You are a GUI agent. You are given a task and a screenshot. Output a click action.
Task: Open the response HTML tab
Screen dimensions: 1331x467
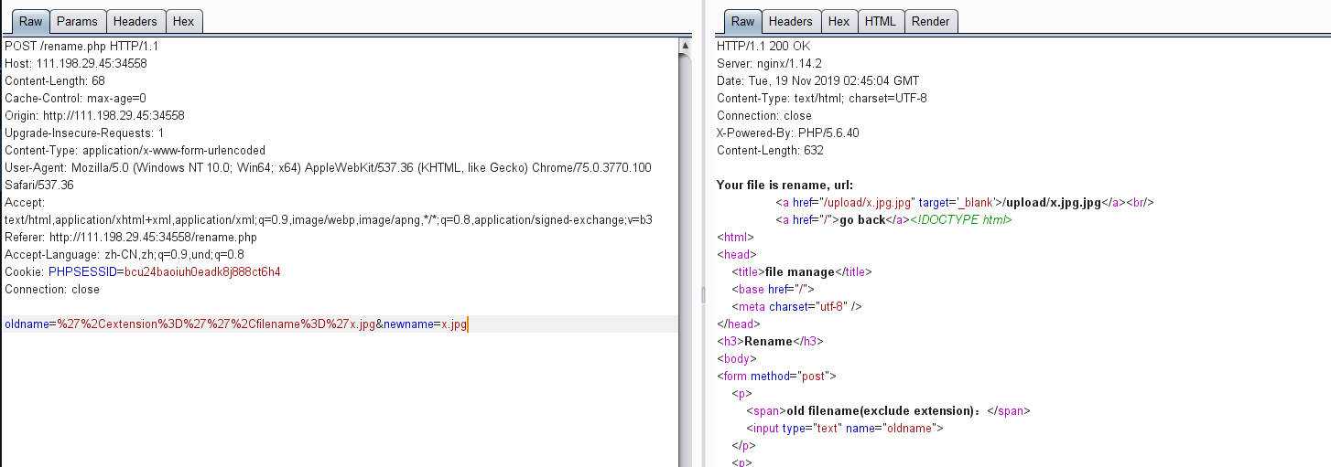click(x=881, y=21)
